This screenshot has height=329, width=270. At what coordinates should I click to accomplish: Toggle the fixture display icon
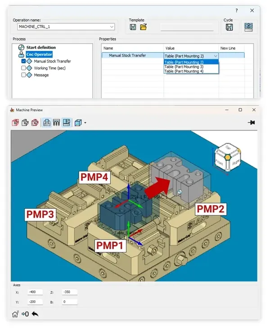tap(67, 122)
